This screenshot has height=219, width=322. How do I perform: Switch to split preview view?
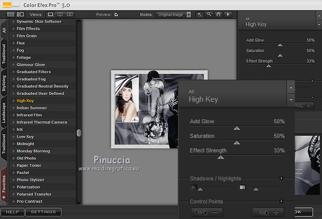point(60,15)
